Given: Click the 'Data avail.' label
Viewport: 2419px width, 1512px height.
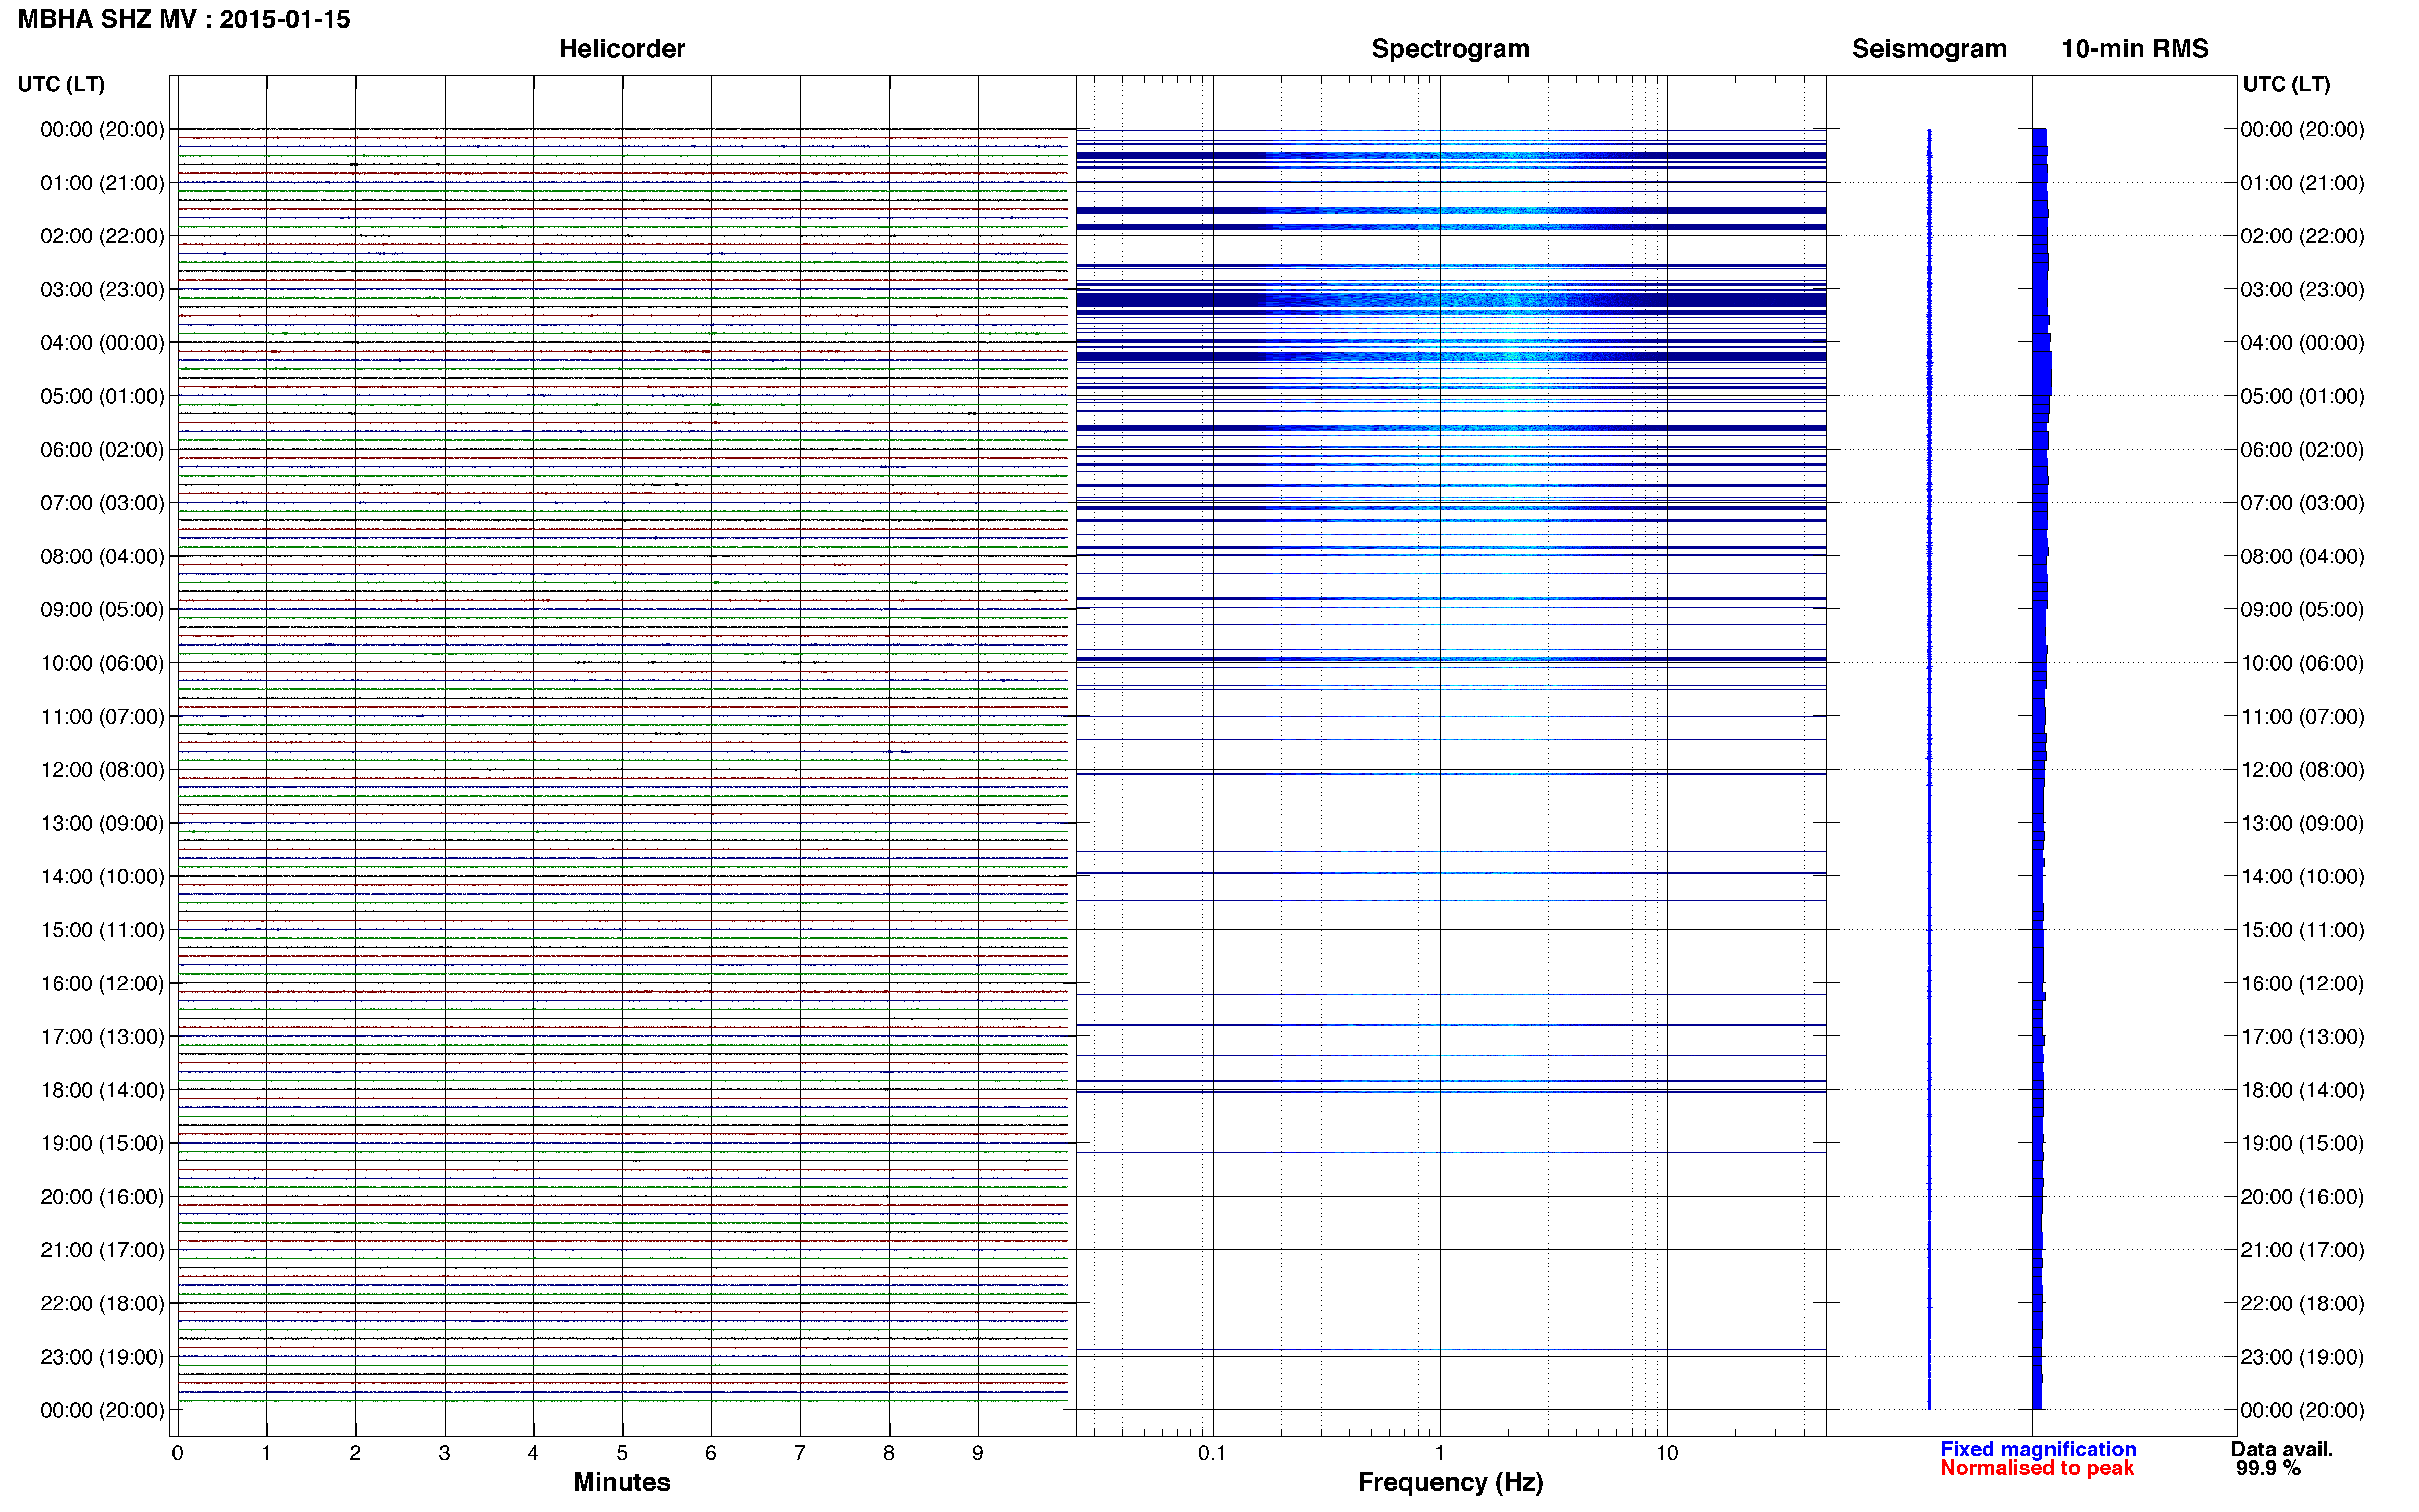Looking at the screenshot, I should [x=2282, y=1449].
